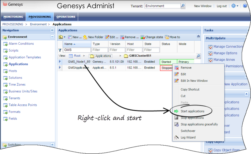
Task: Open the folder-up dropdown arrow in toolbar
Action: tap(65, 37)
